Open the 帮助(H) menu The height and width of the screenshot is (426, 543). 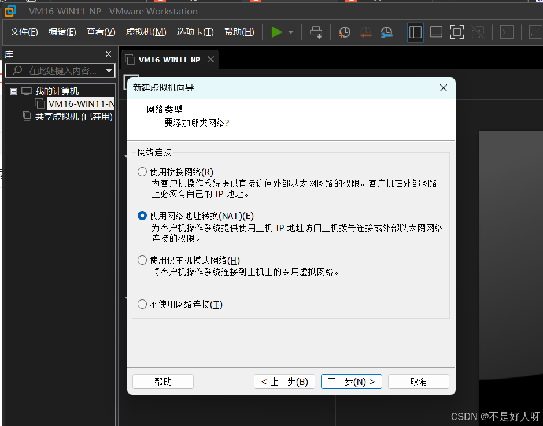239,32
